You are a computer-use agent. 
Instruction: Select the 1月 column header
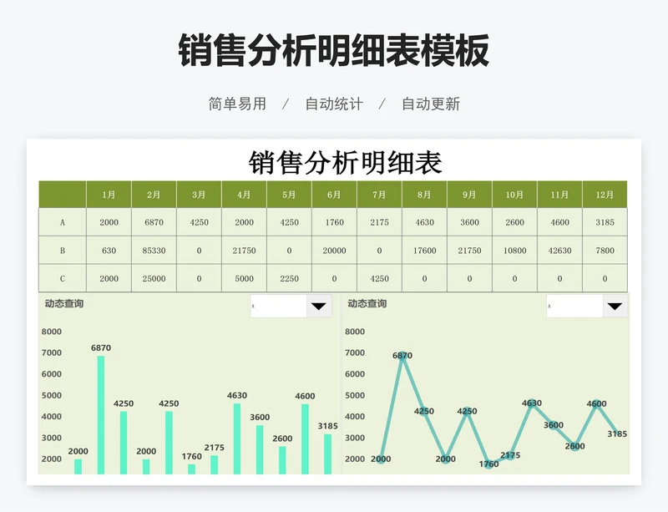tap(109, 195)
